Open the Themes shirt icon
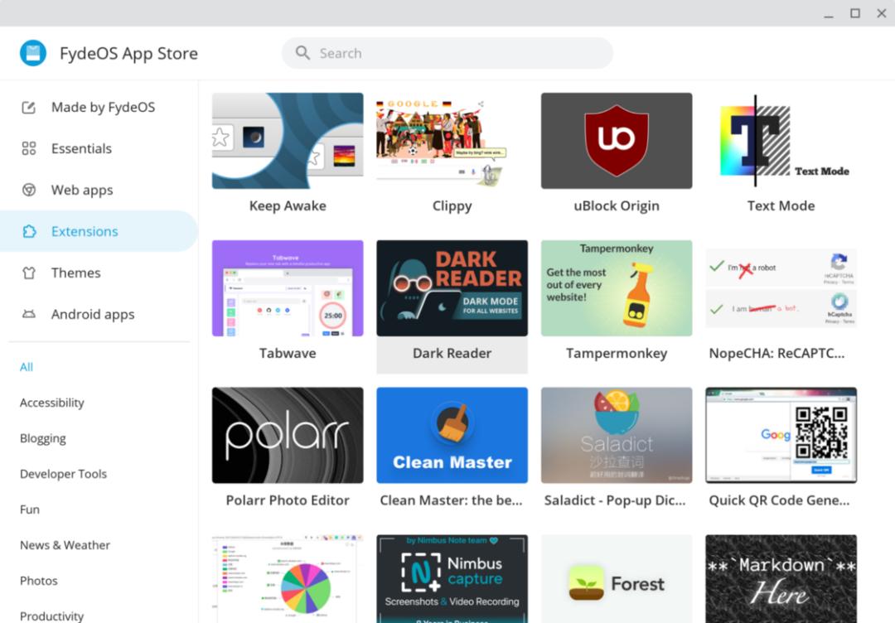 [x=28, y=273]
